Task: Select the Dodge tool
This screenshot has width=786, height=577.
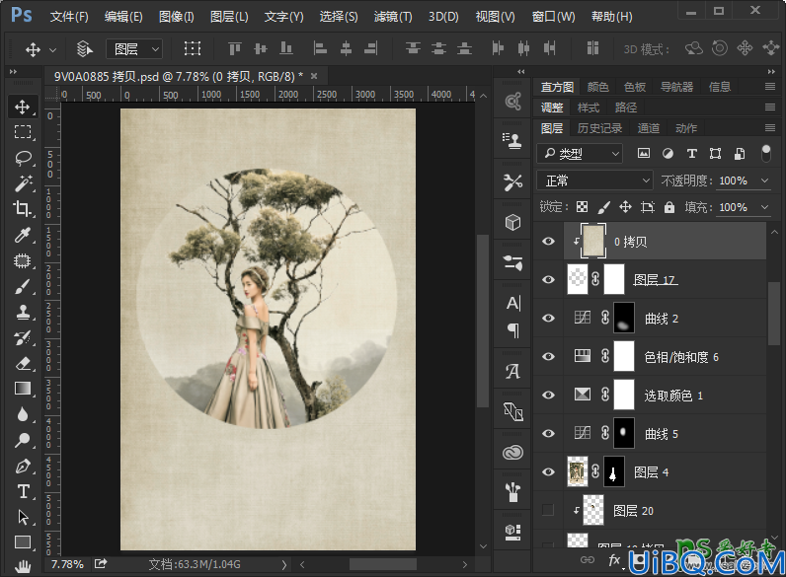Action: coord(22,440)
